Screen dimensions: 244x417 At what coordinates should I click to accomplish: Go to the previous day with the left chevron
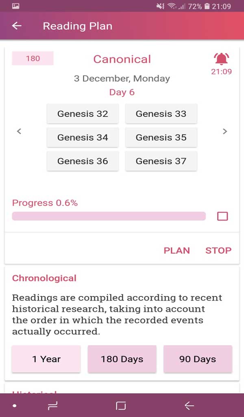[x=19, y=131]
